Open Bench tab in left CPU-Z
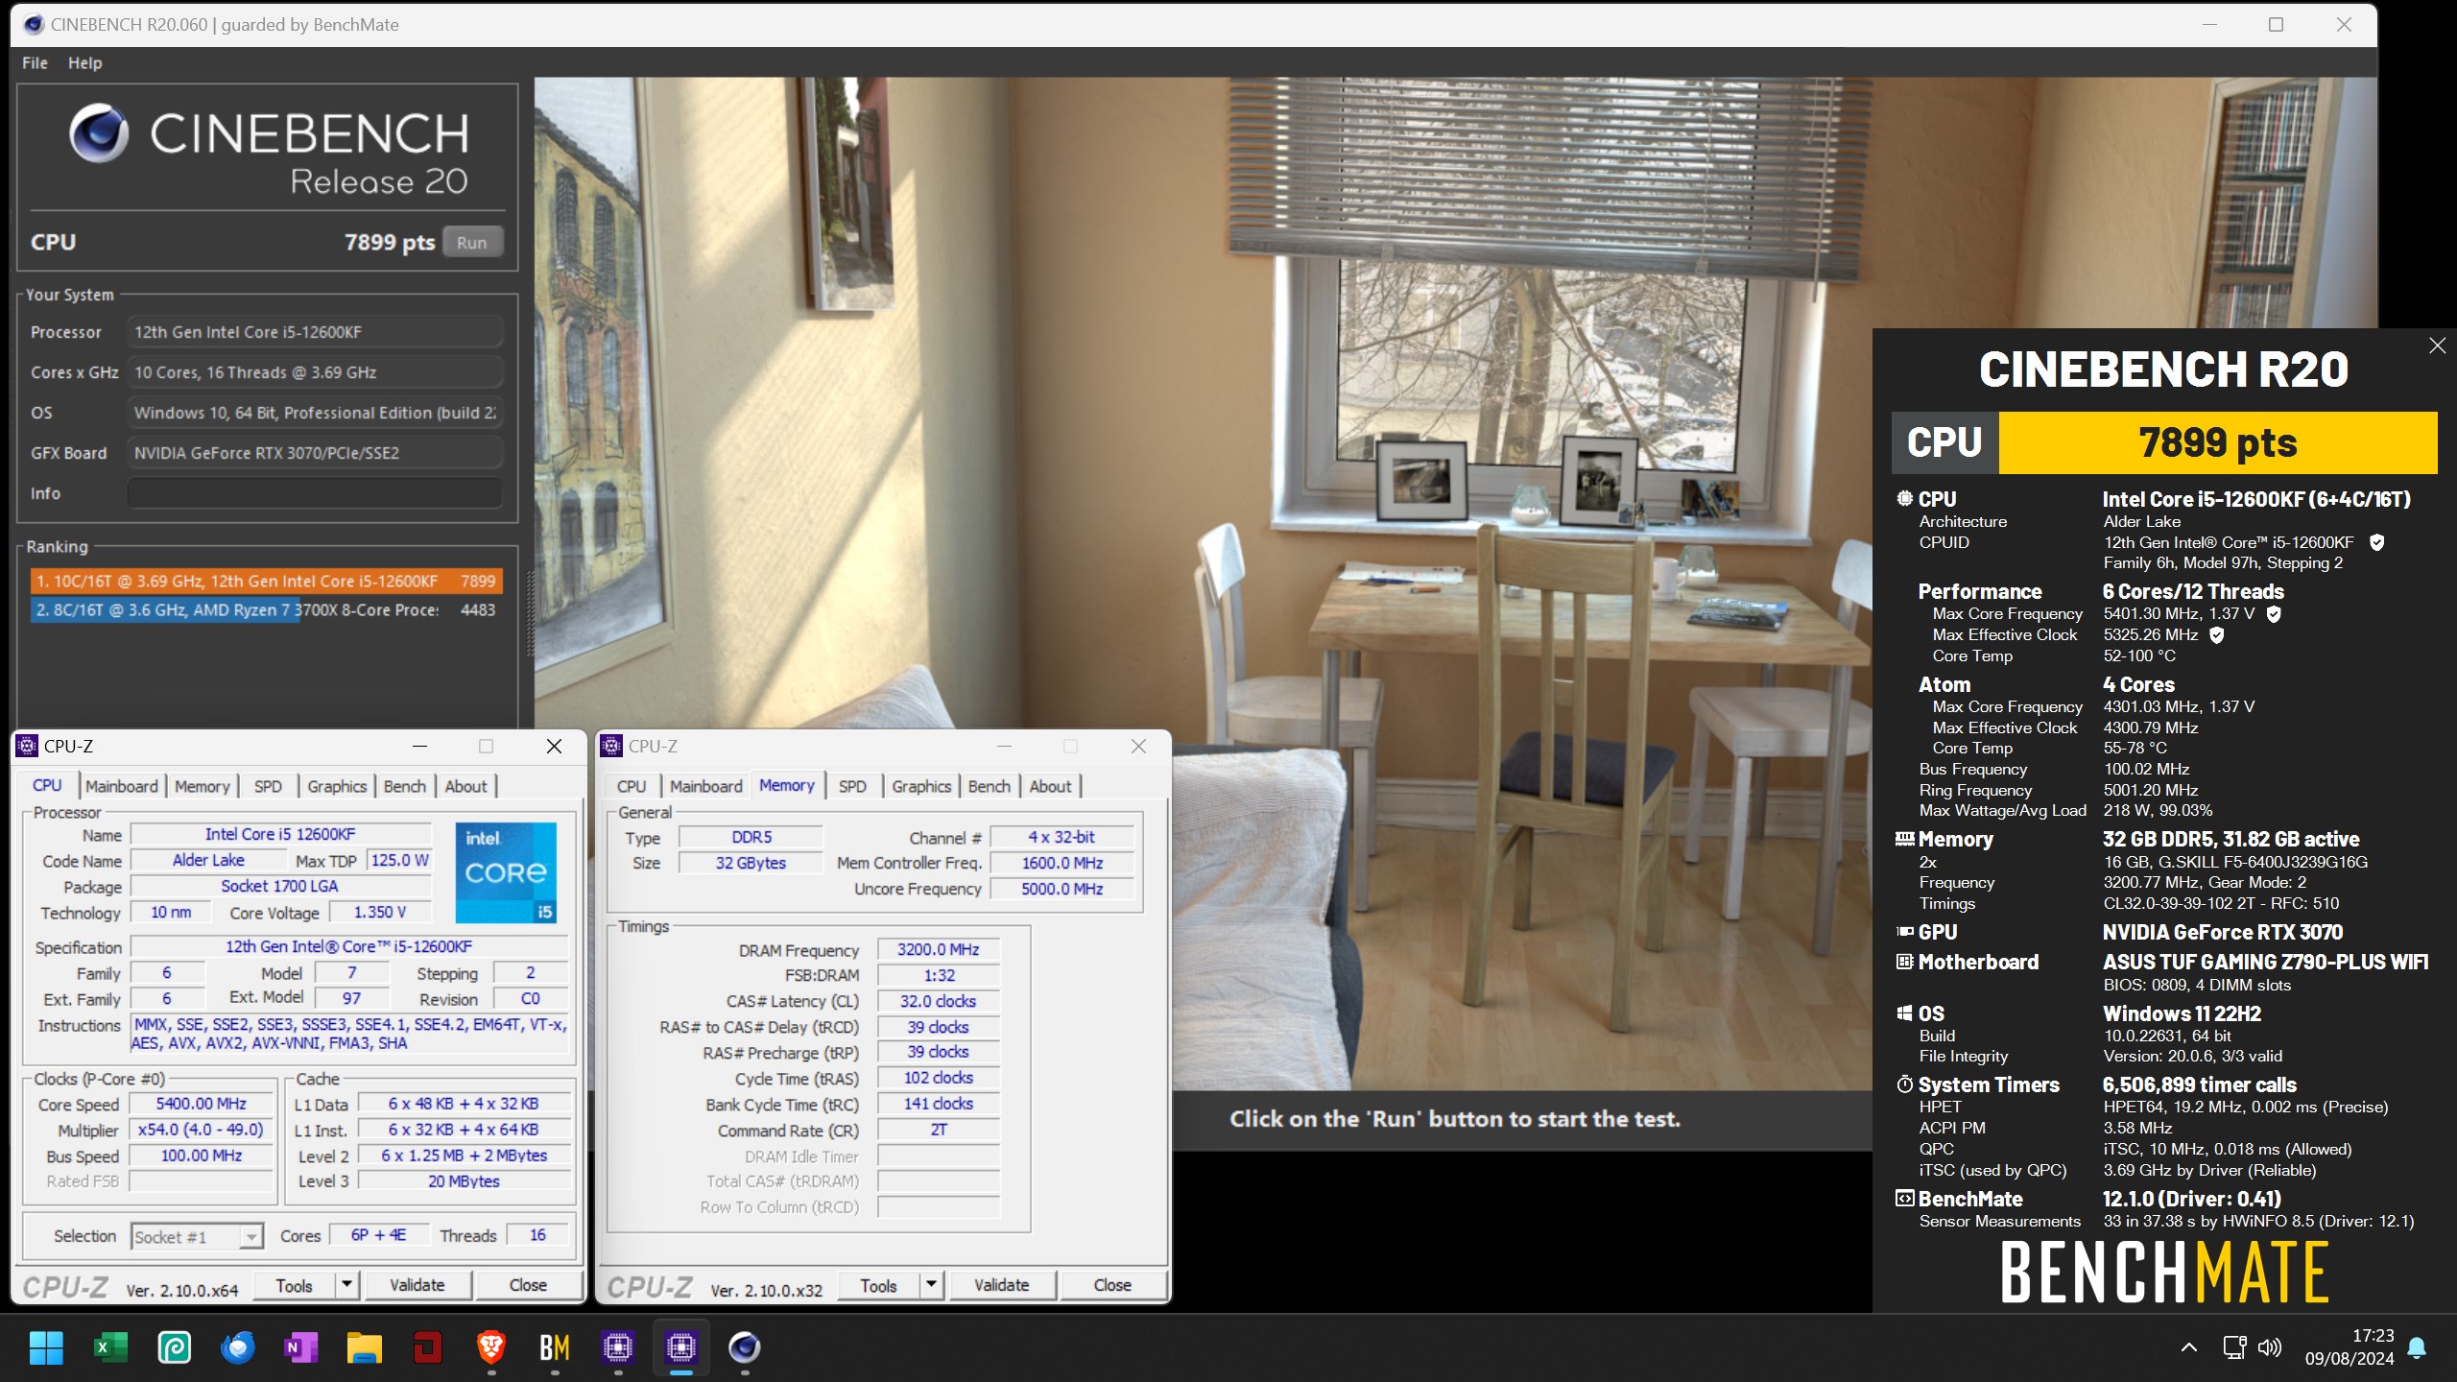The width and height of the screenshot is (2457, 1382). [x=405, y=786]
